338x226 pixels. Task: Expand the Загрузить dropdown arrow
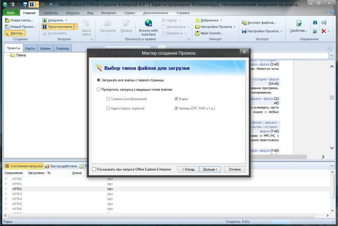[x=66, y=20]
